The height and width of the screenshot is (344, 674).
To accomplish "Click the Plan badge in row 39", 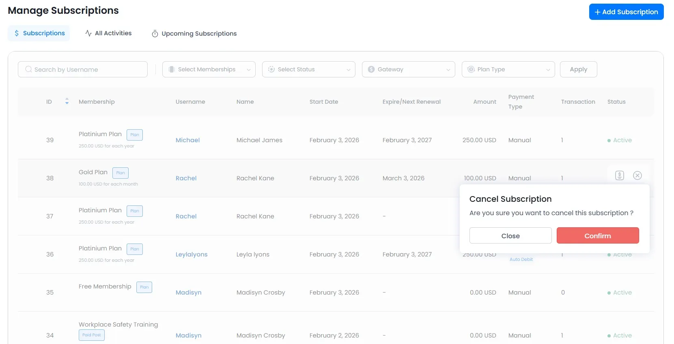I will [x=135, y=135].
